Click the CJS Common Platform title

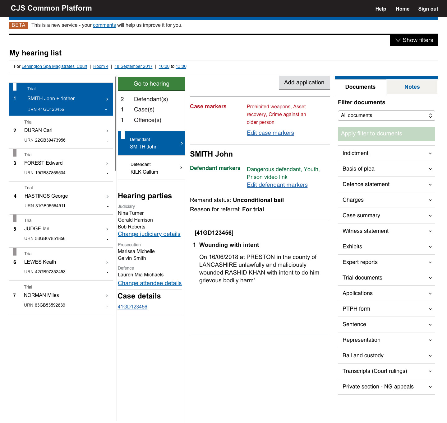51,8
